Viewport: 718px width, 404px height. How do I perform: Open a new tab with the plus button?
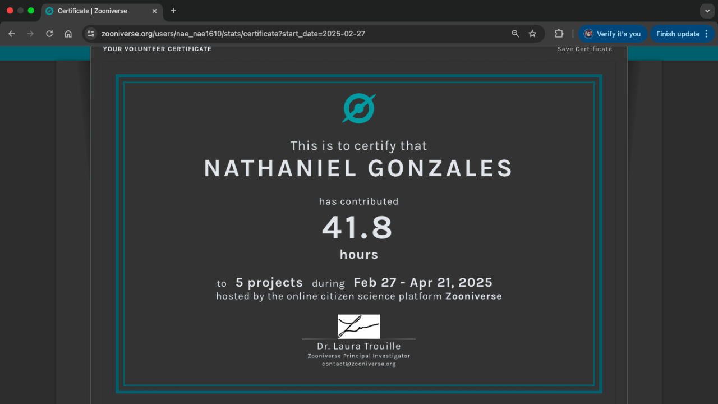pos(173,11)
